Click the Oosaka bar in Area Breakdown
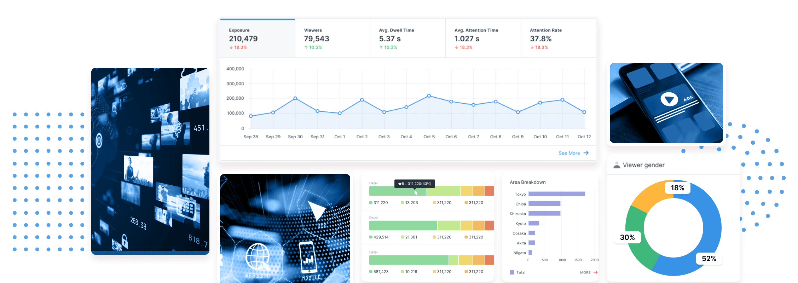The height and width of the screenshot is (283, 798). click(x=532, y=233)
